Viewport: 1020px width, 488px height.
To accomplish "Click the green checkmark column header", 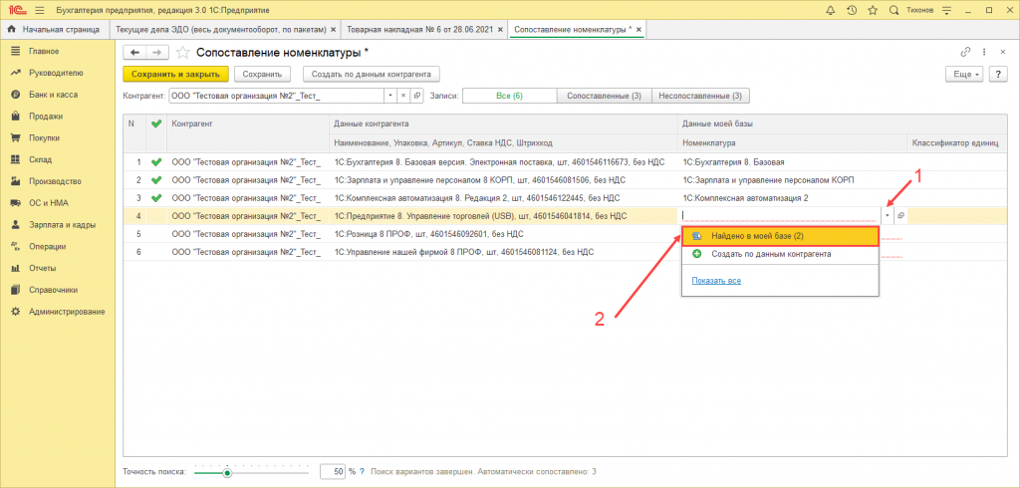I will click(x=156, y=123).
